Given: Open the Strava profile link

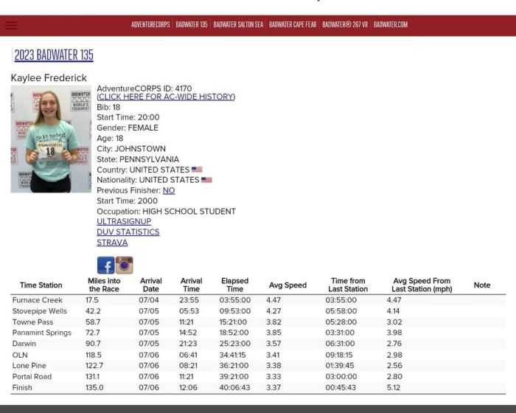Looking at the screenshot, I should 112,242.
